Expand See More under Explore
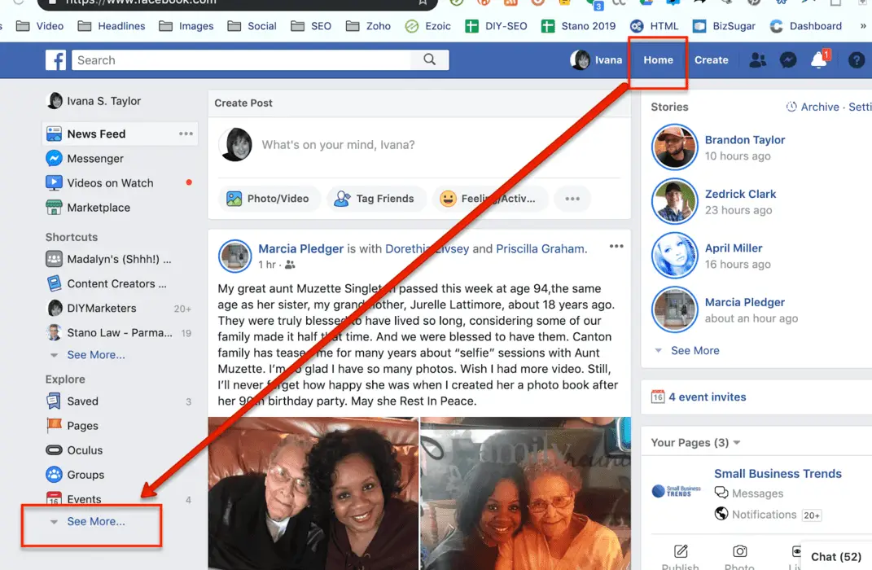The height and width of the screenshot is (570, 872). click(95, 522)
